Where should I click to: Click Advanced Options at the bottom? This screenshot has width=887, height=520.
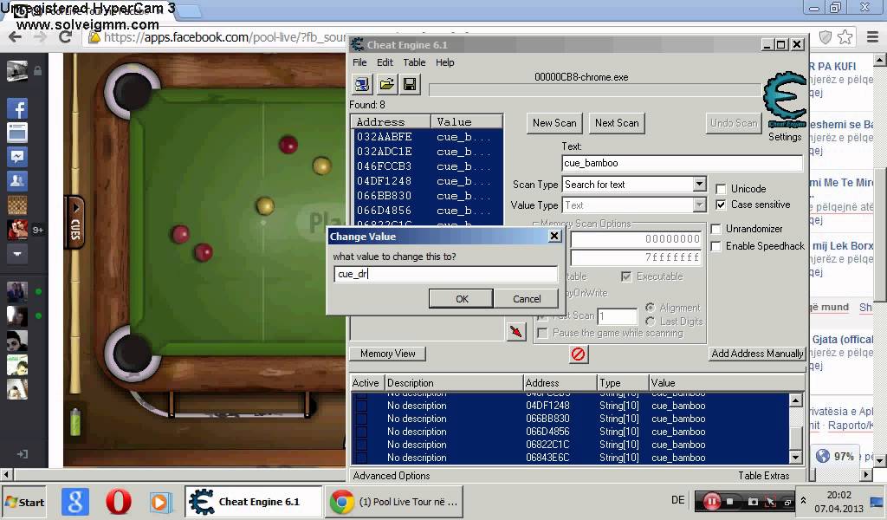coord(392,476)
